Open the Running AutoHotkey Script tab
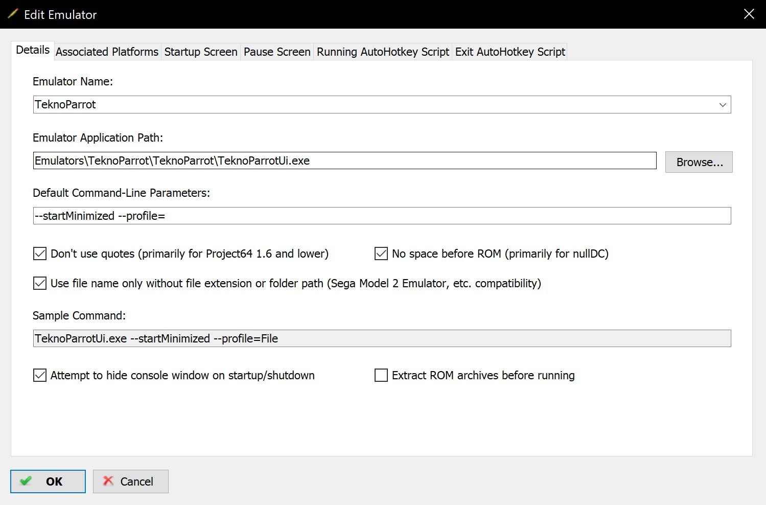766x505 pixels. point(383,52)
